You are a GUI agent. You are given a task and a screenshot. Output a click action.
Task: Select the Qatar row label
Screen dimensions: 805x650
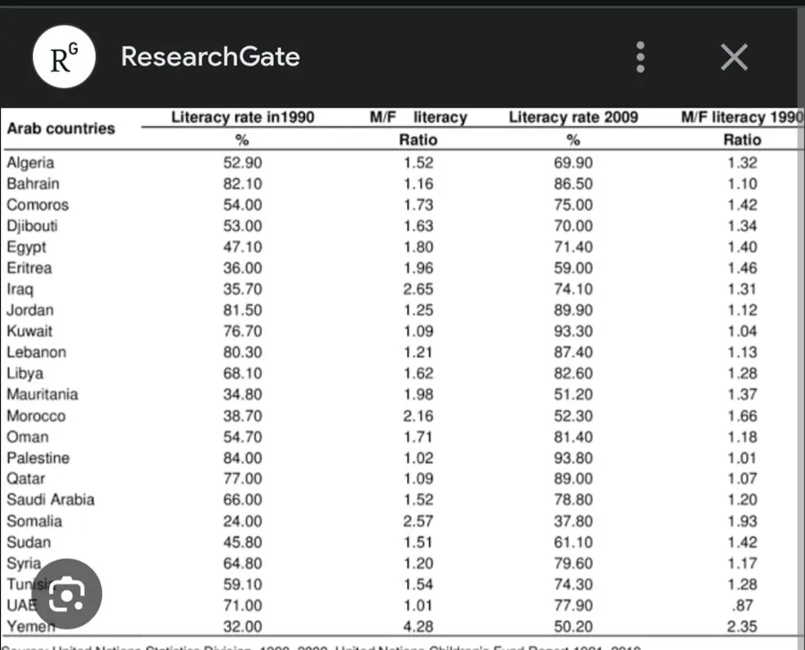[26, 479]
